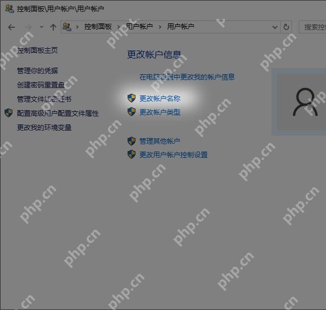Click 更改帐户名称 link
This screenshot has height=310, width=326.
160,98
